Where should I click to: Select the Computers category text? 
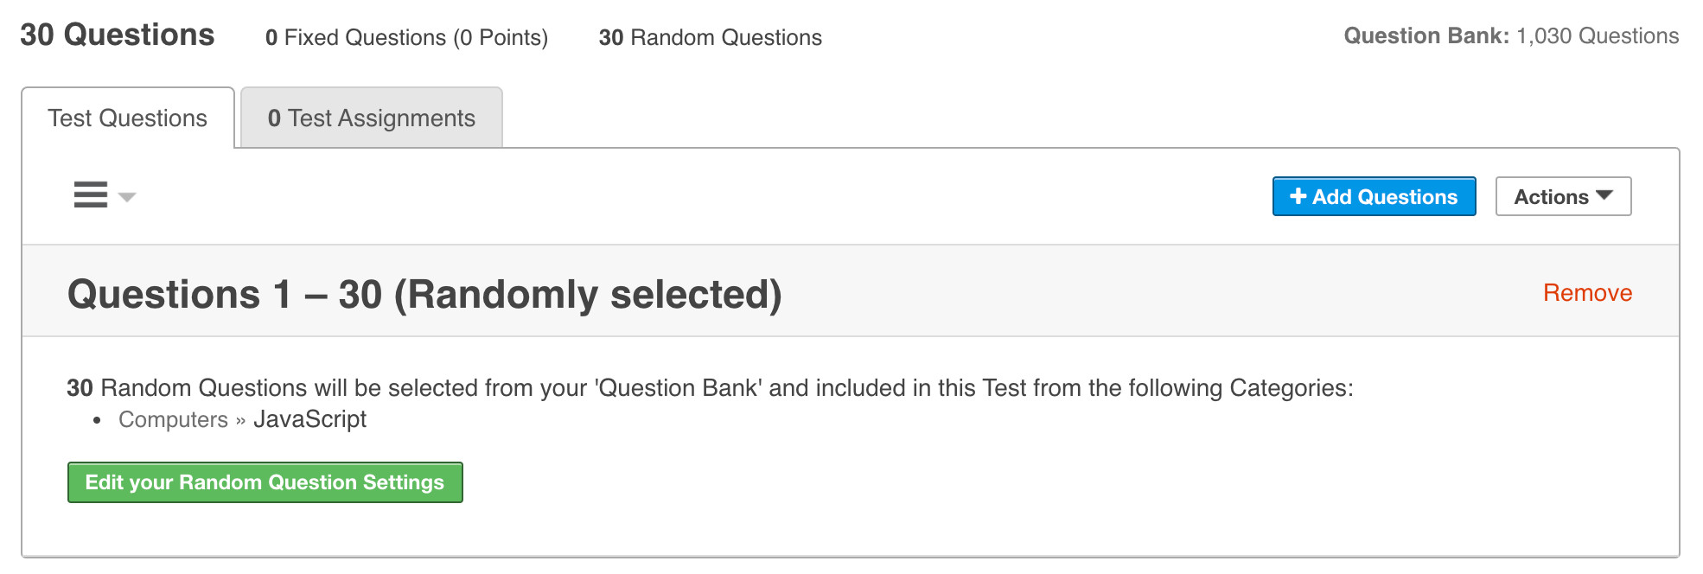[x=173, y=420]
